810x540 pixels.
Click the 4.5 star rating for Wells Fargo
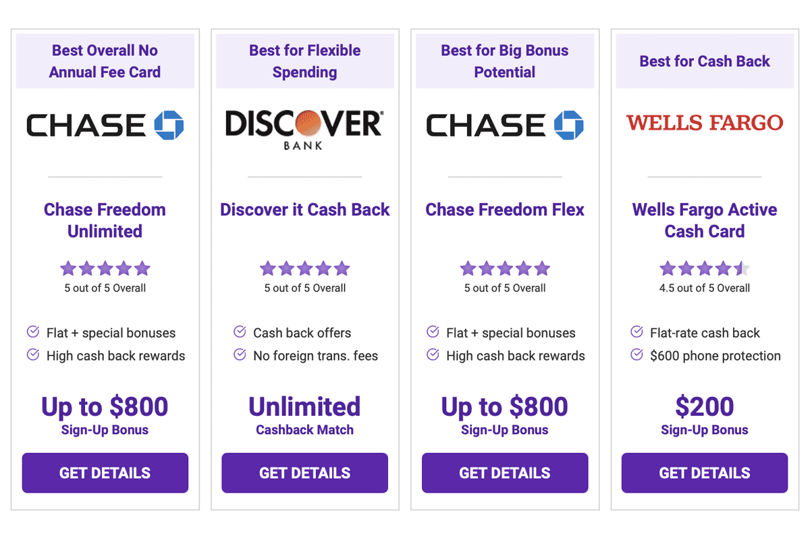(x=705, y=269)
